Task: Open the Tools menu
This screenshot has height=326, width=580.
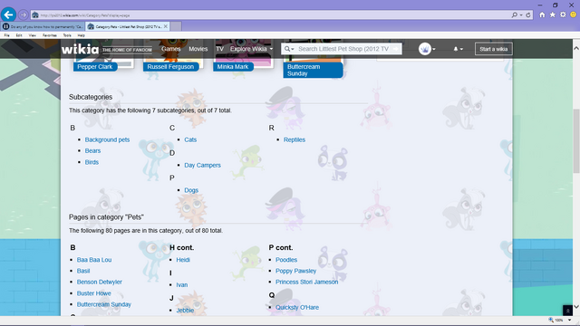Action: coord(67,35)
